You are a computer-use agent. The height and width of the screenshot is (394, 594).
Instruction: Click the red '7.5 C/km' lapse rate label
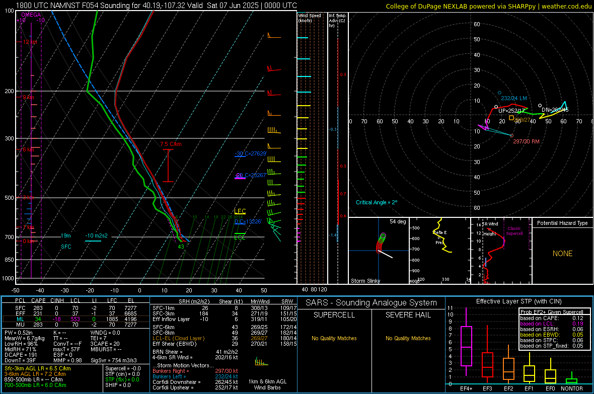click(171, 144)
